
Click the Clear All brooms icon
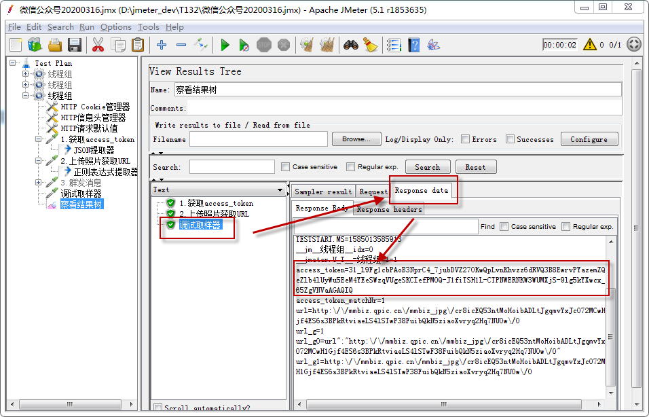327,45
